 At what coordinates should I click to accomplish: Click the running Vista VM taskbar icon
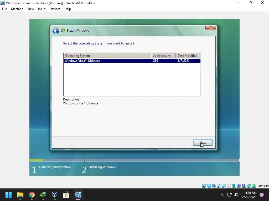[78, 195]
